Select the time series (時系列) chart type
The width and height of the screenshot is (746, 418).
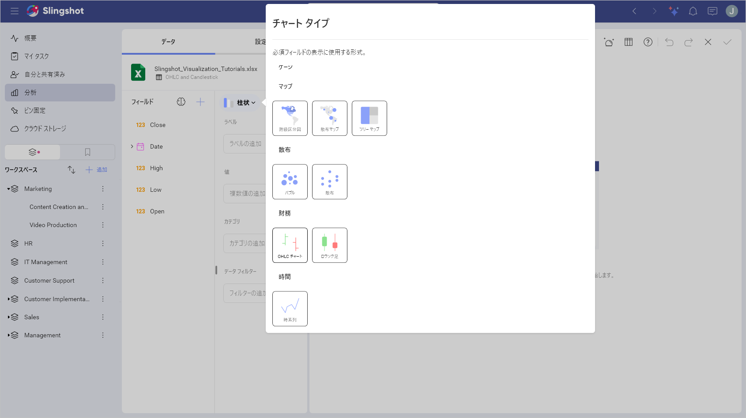click(x=290, y=309)
